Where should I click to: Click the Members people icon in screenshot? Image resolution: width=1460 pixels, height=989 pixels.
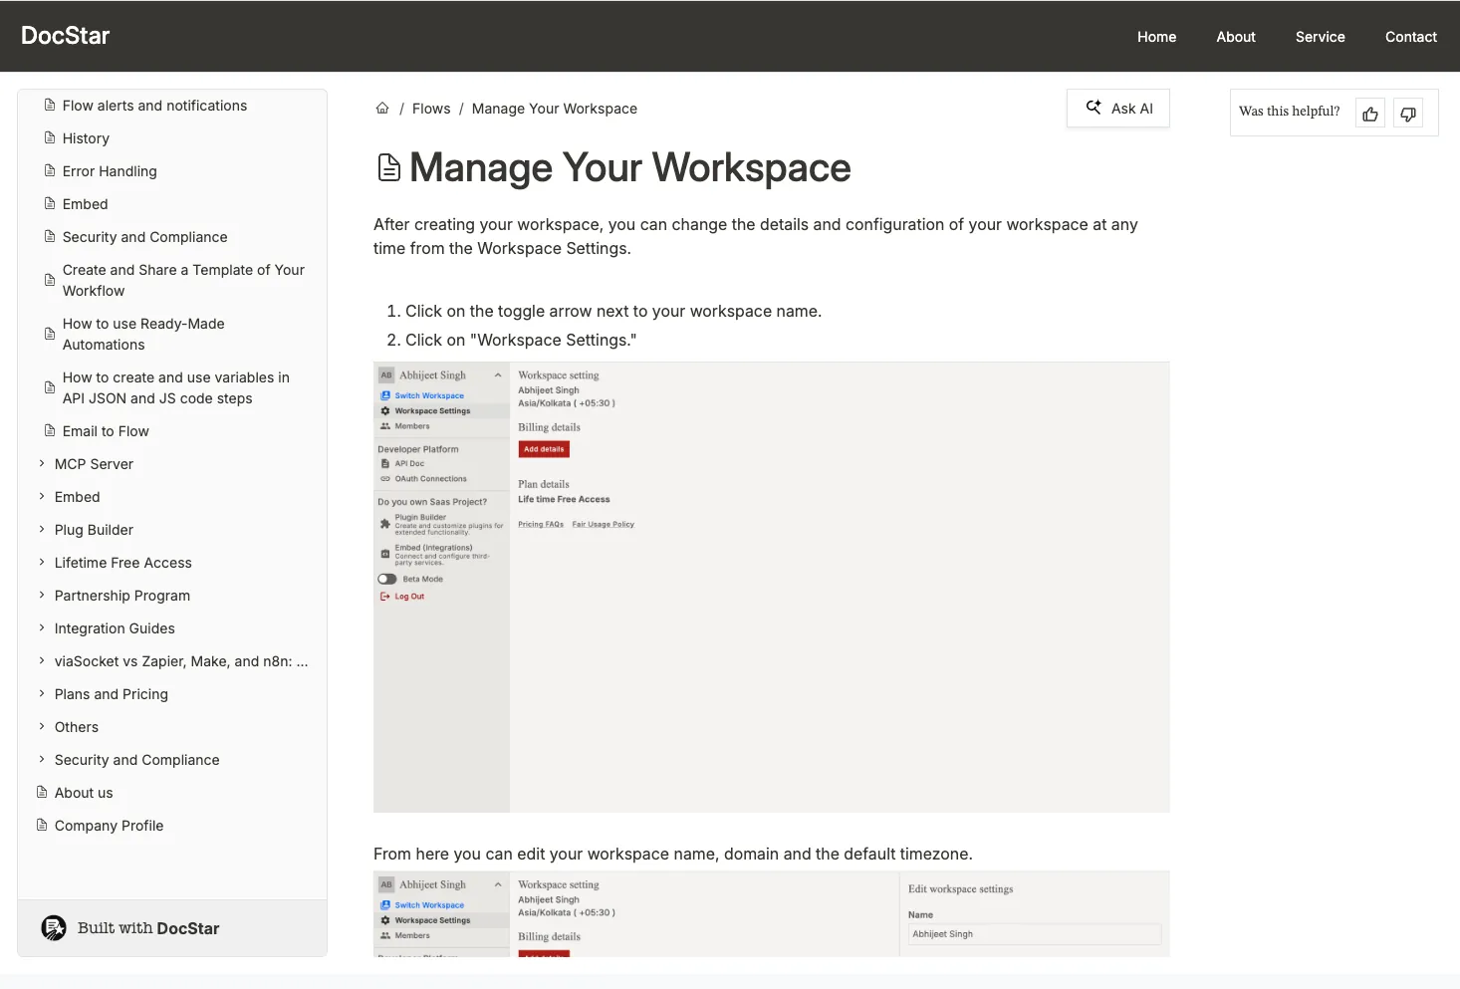(385, 425)
